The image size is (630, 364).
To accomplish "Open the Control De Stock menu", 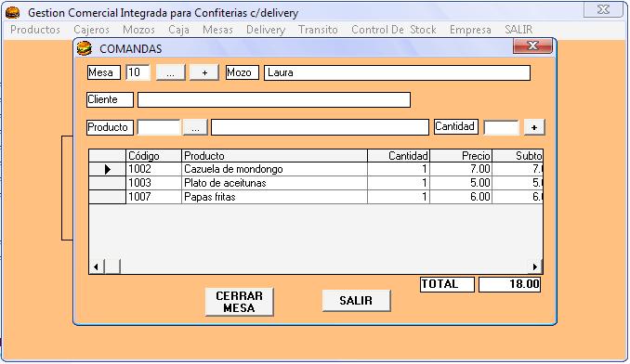I will point(394,30).
